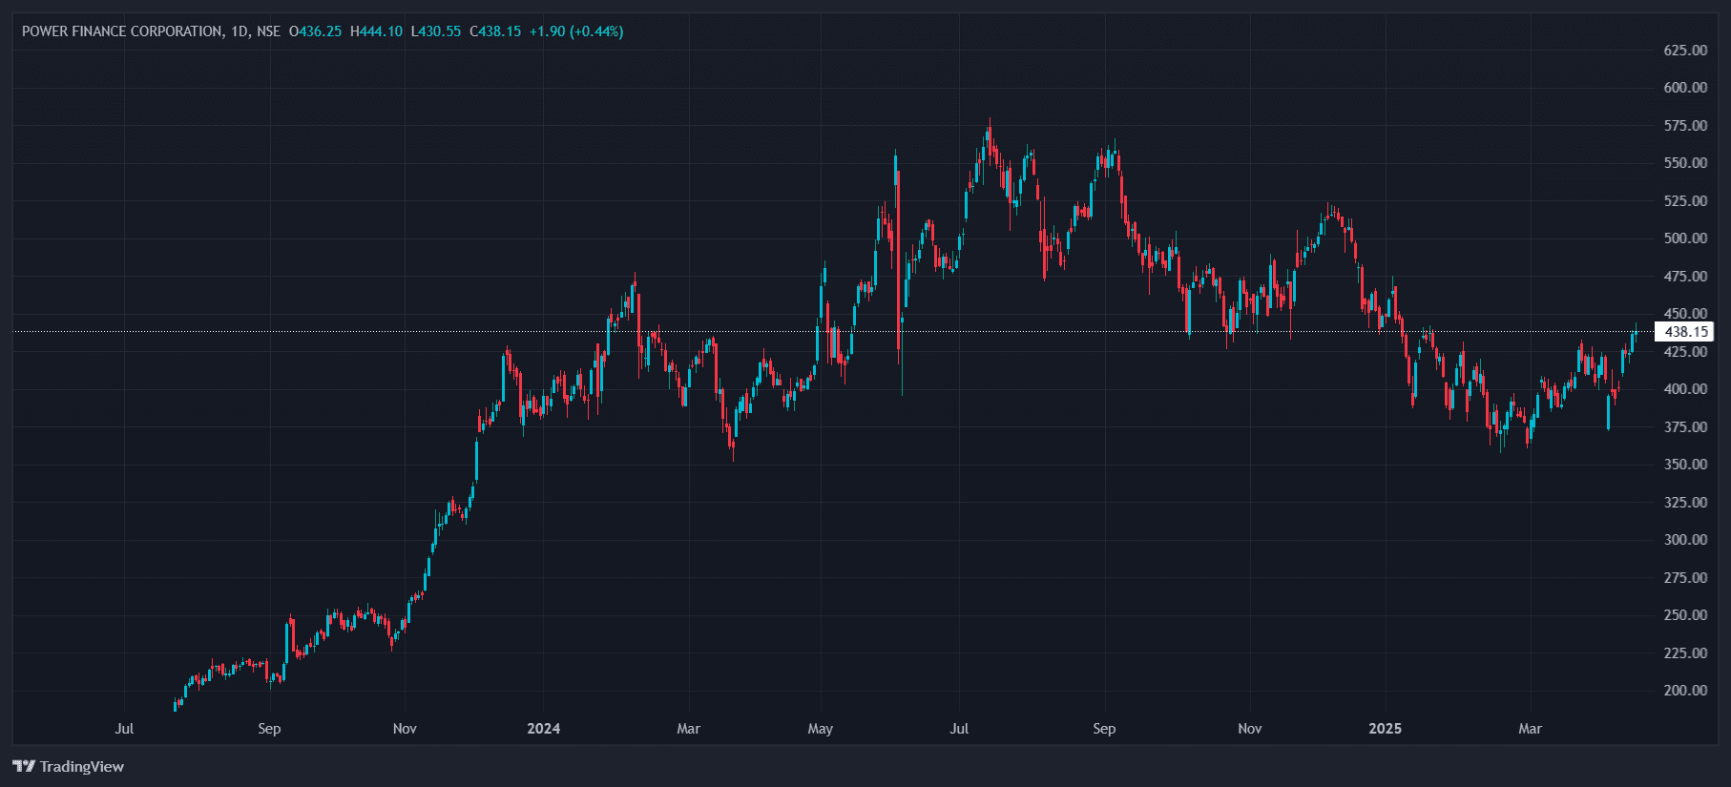
Task: Click the NSE exchange label
Action: click(x=269, y=31)
